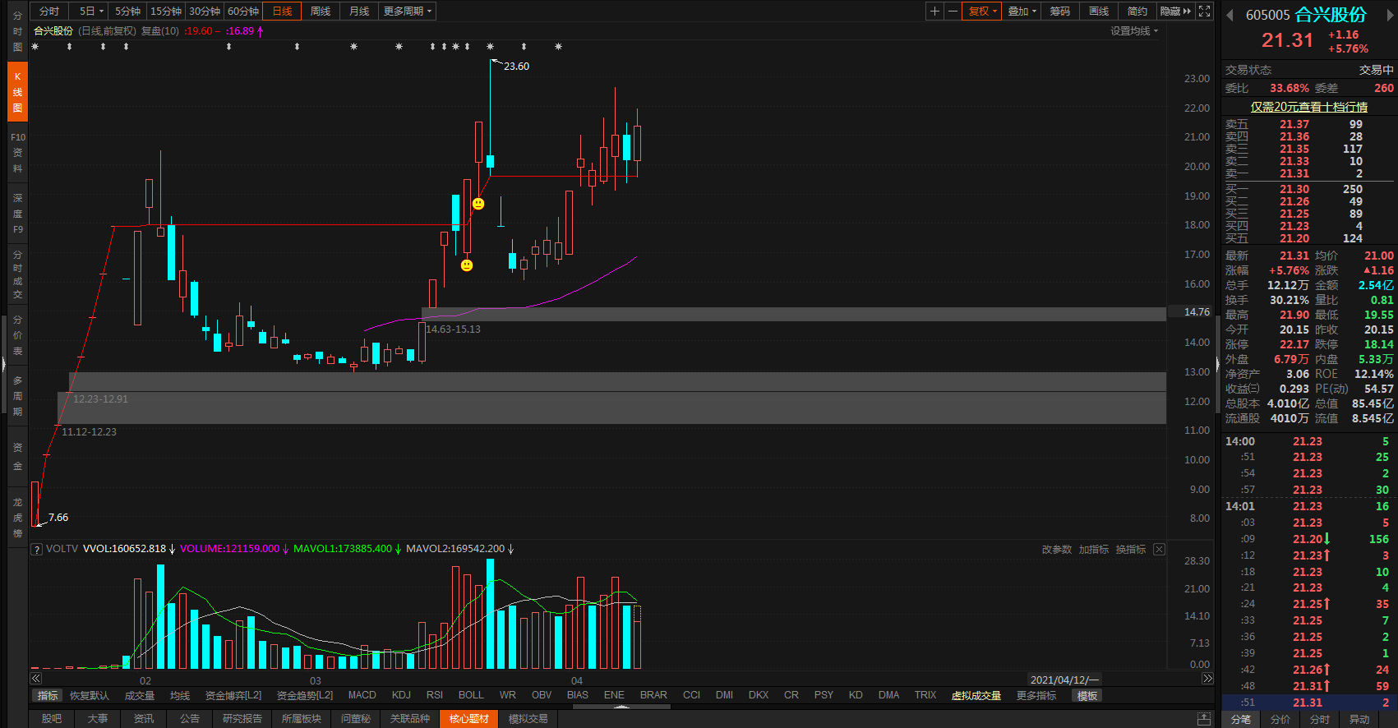This screenshot has height=728, width=1398.
Task: Click 仅需20元查看十档行情 link
Action: pyautogui.click(x=1309, y=107)
